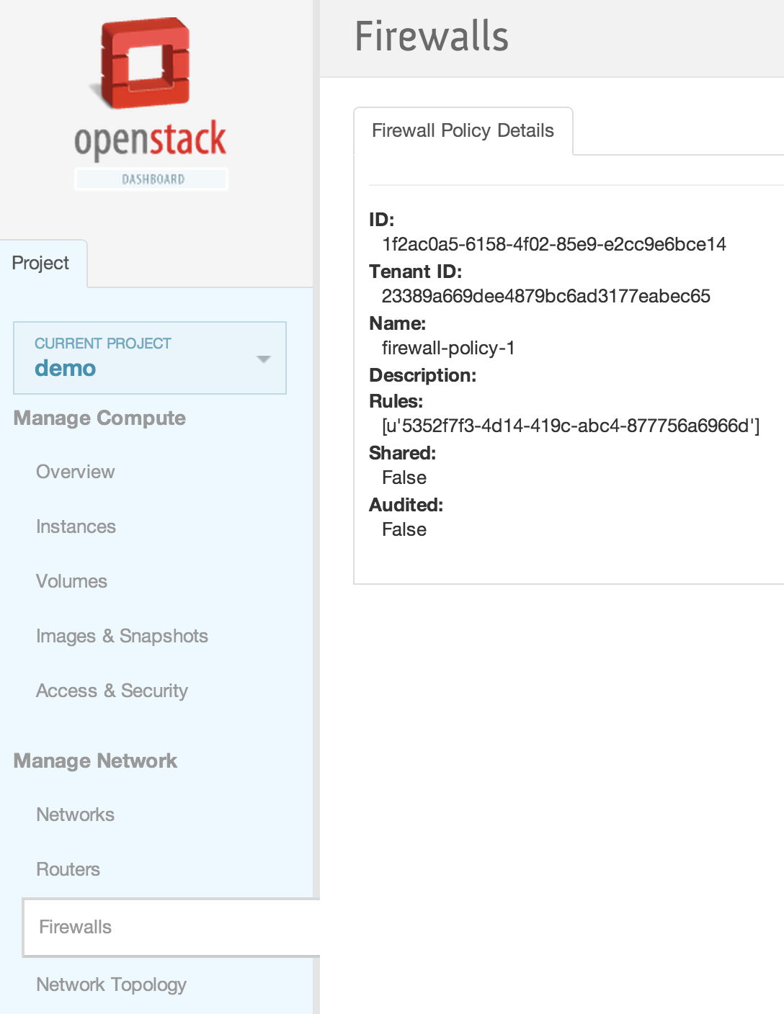The image size is (784, 1014).
Task: Open the Networks page
Action: point(76,815)
